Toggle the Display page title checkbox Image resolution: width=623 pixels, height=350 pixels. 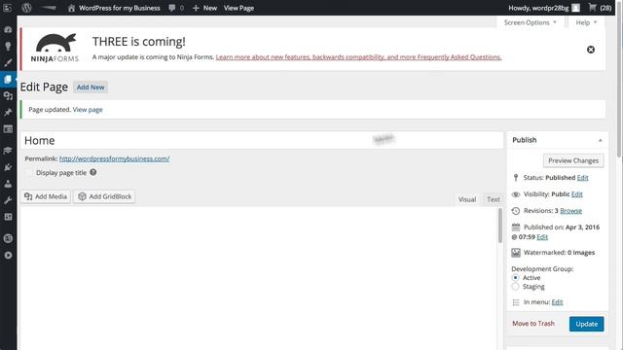(x=28, y=173)
